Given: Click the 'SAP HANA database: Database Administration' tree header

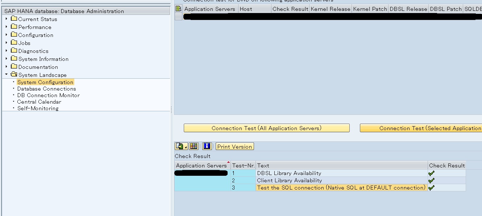Looking at the screenshot, I should point(86,11).
